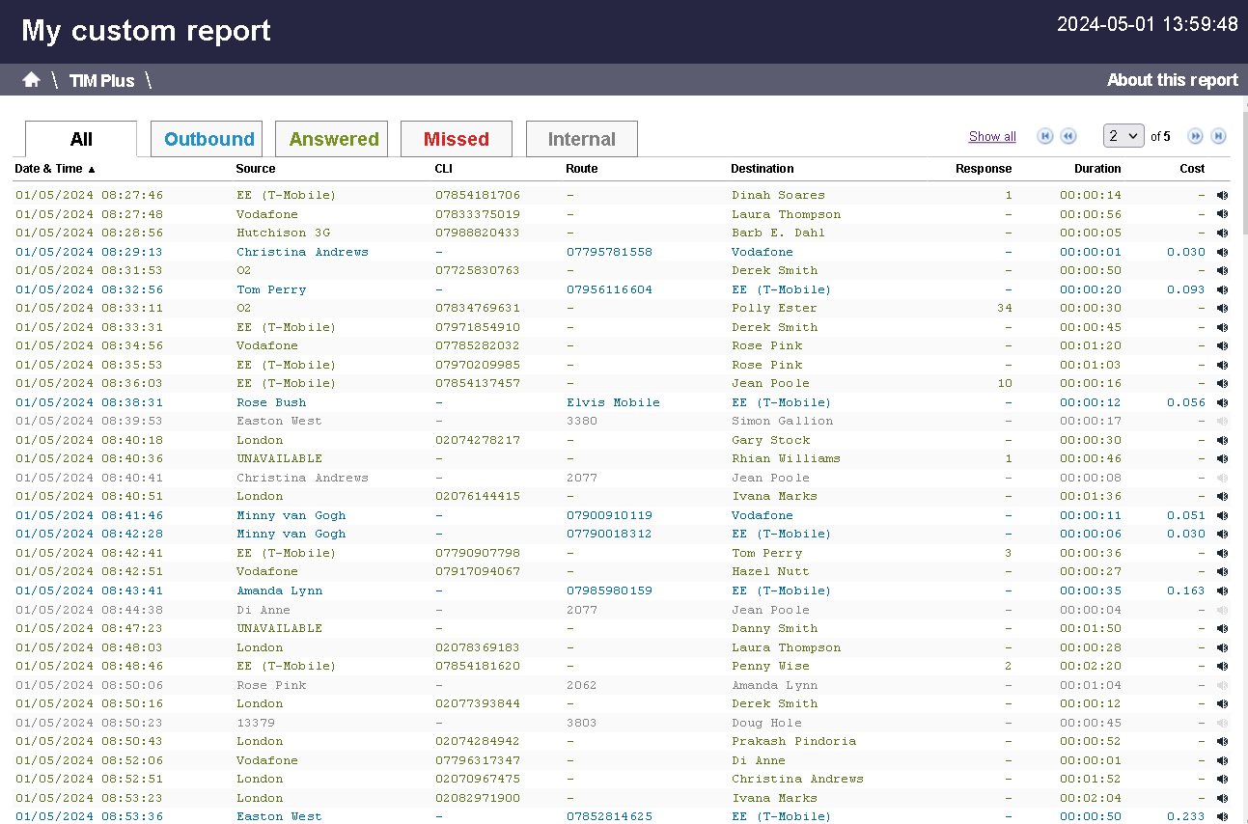Image resolution: width=1248 pixels, height=824 pixels.
Task: Filter the report by Missed calls
Action: (456, 138)
